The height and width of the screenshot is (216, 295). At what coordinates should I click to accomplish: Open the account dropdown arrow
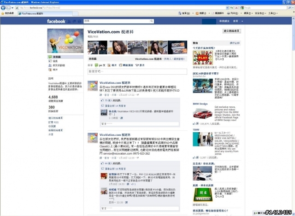click(x=242, y=21)
